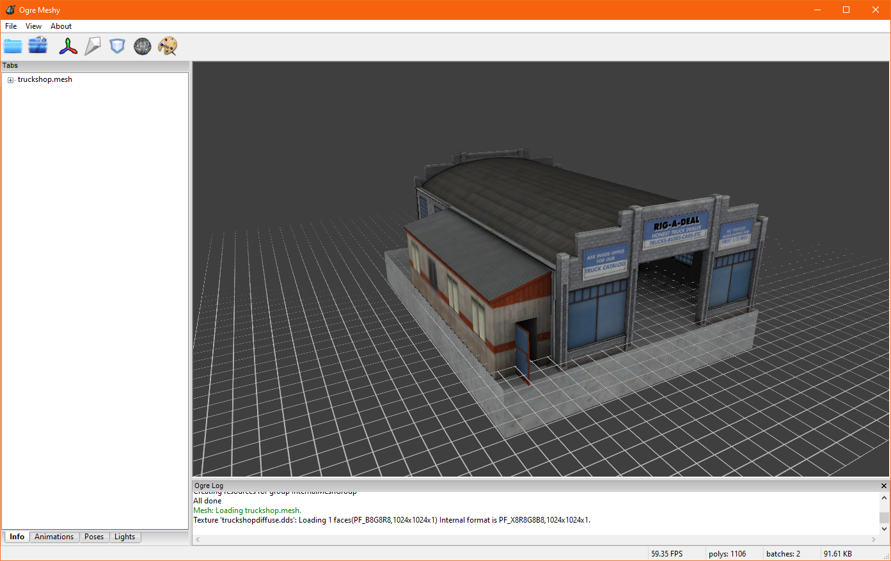Click the Ogre Meshy title bar icon

pyautogui.click(x=10, y=10)
